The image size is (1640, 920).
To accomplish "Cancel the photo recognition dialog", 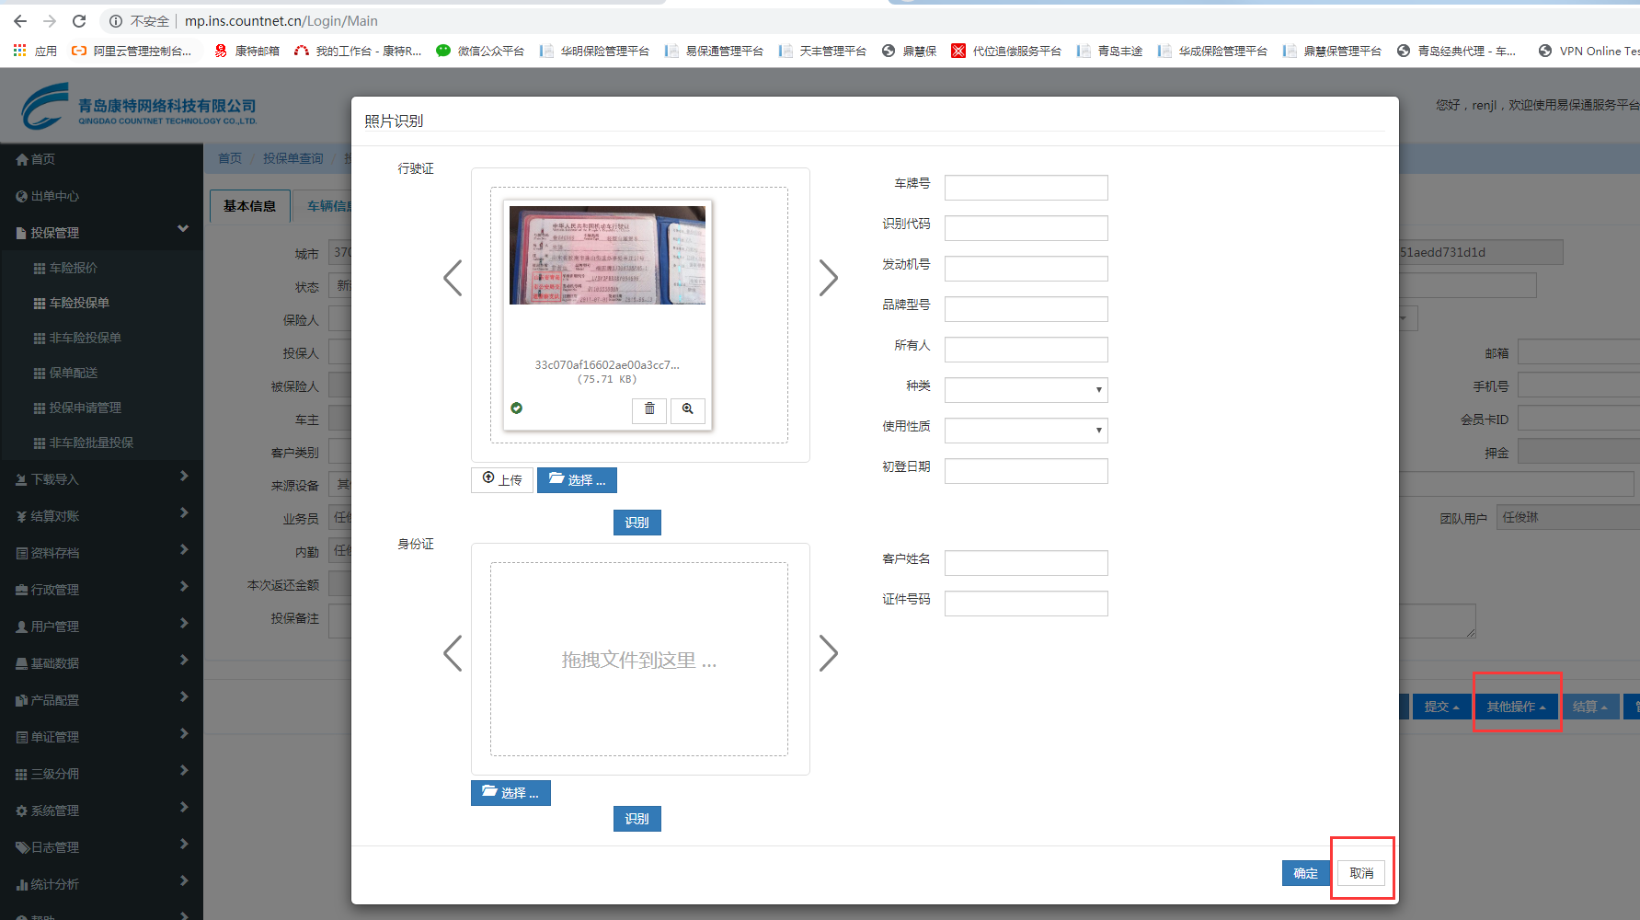I will point(1361,873).
